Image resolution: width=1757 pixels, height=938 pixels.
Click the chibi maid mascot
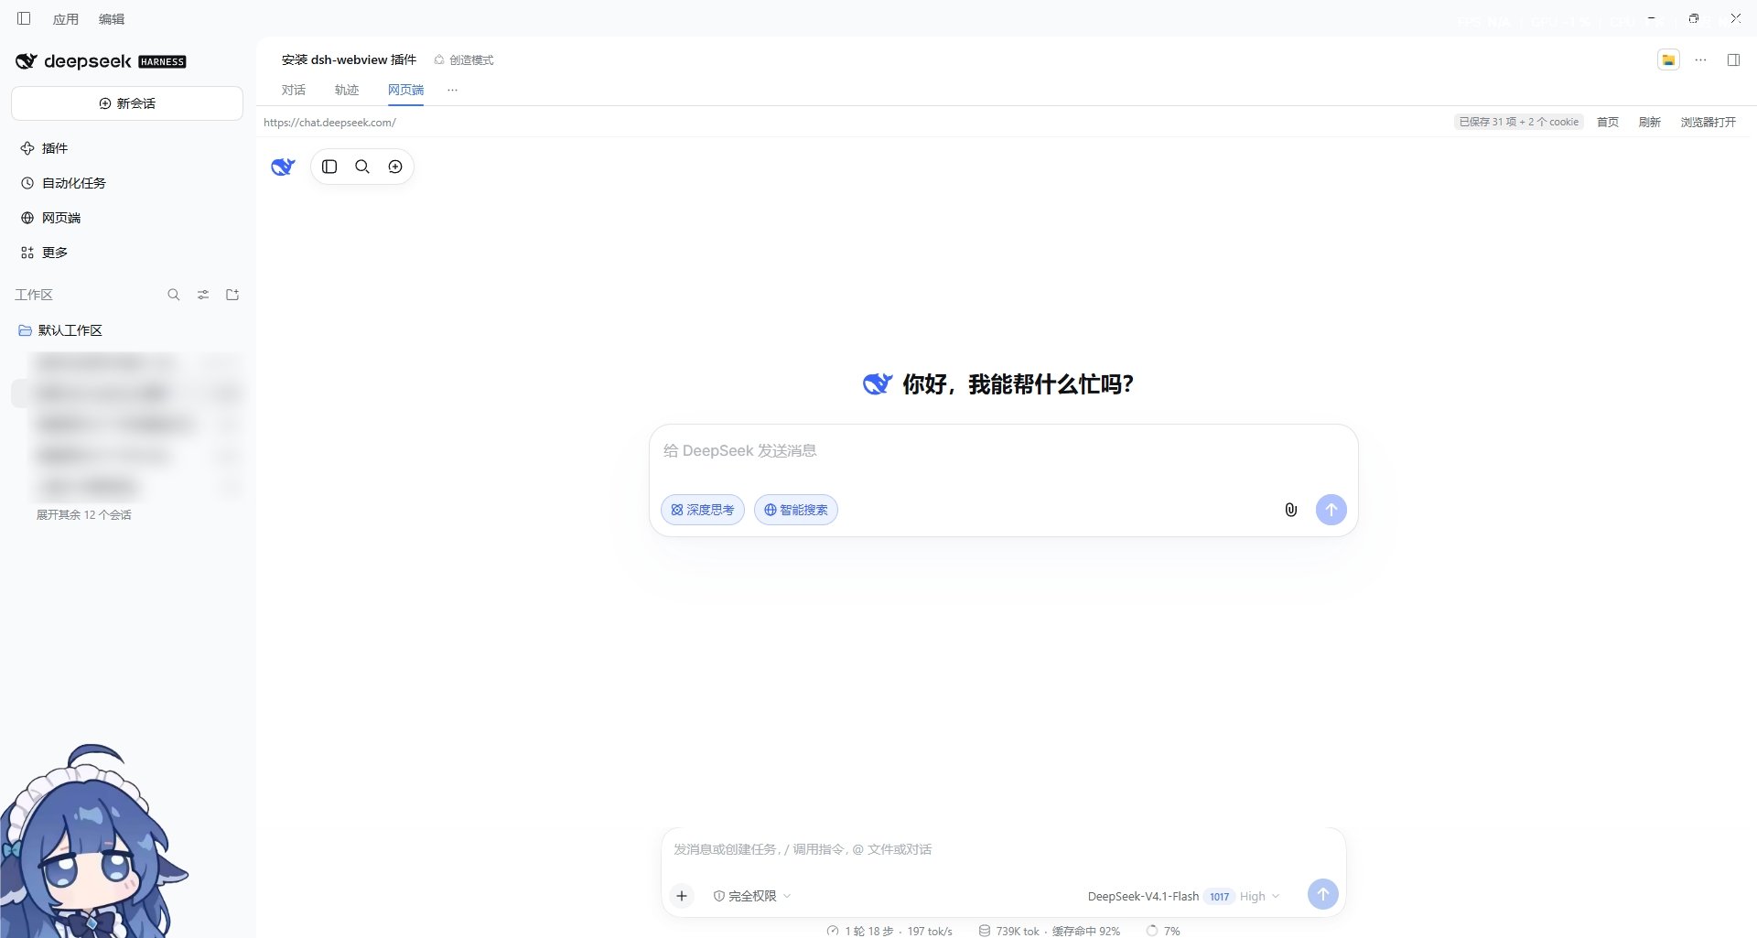tap(92, 842)
